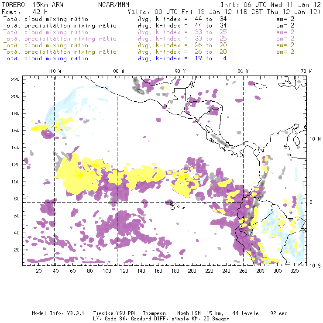Click the '10 N' latitude label
The image size is (323, 323).
click(x=315, y=139)
